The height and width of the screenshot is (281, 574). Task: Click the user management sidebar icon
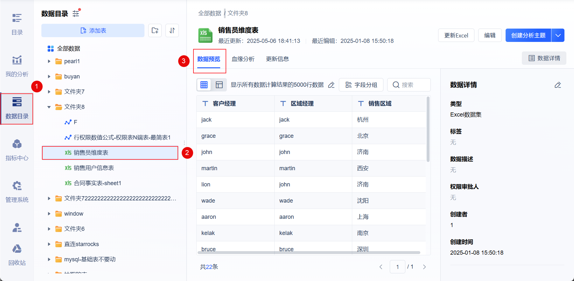pos(17,228)
